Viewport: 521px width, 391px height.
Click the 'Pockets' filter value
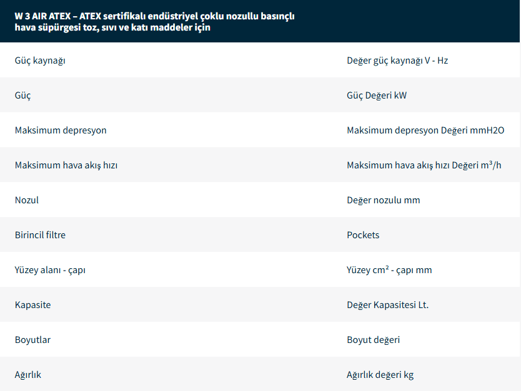363,235
